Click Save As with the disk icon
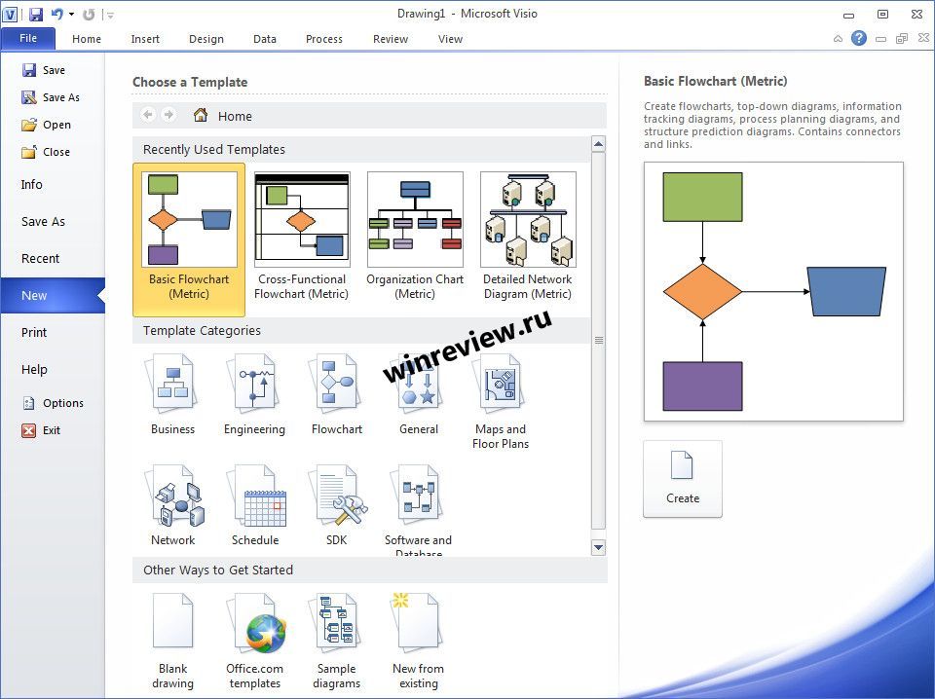The width and height of the screenshot is (935, 699). [x=51, y=97]
